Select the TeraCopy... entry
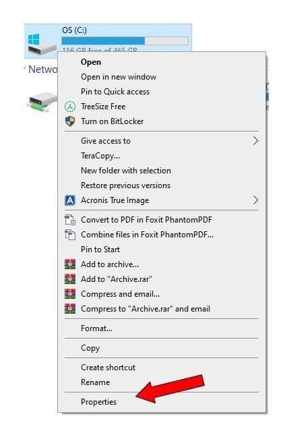The height and width of the screenshot is (435, 289). [x=100, y=156]
